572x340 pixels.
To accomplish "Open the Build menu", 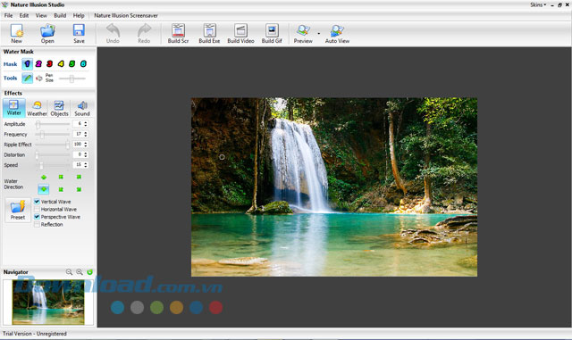I will click(60, 16).
